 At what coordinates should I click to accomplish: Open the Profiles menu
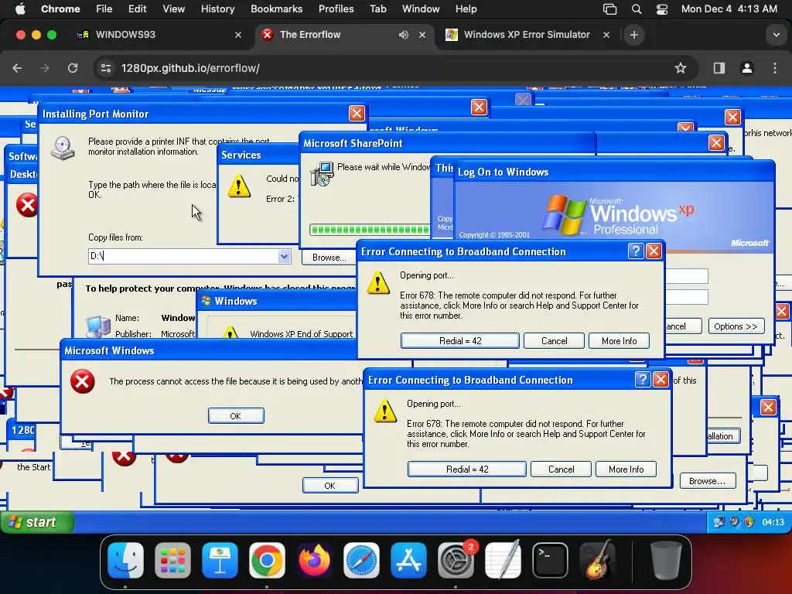coord(336,9)
